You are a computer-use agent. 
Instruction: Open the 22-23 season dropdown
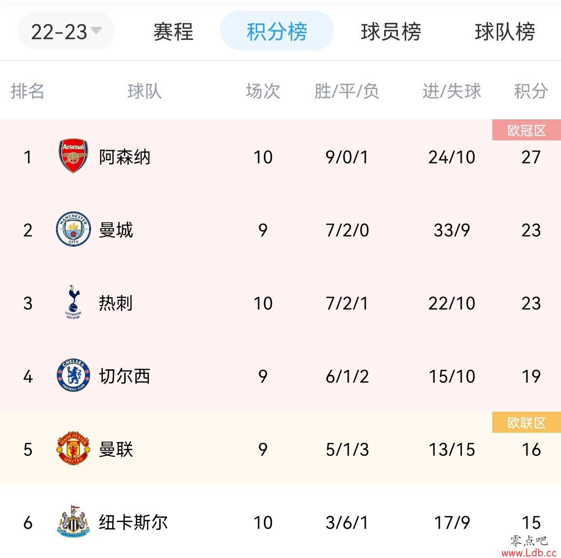click(66, 31)
